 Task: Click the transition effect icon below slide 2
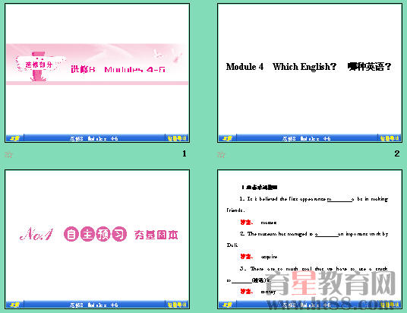pos(221,154)
